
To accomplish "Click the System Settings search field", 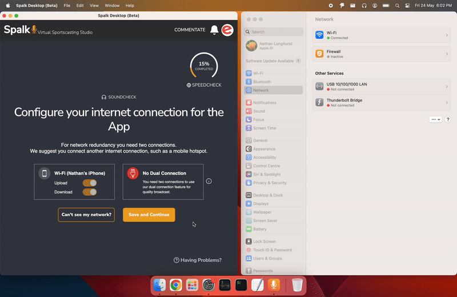I will (x=274, y=32).
